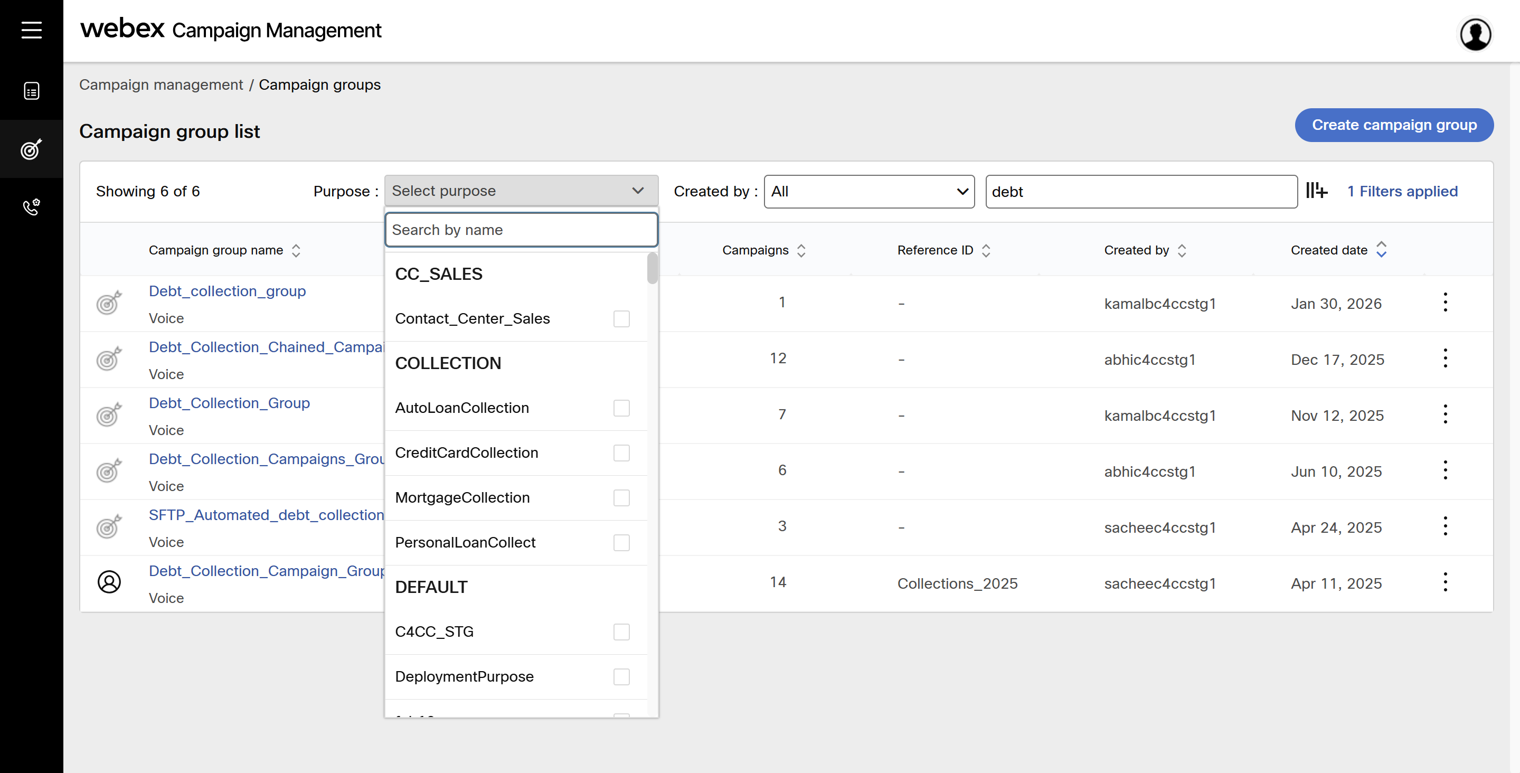
Task: Click the add columns icon
Action: pyautogui.click(x=1316, y=191)
